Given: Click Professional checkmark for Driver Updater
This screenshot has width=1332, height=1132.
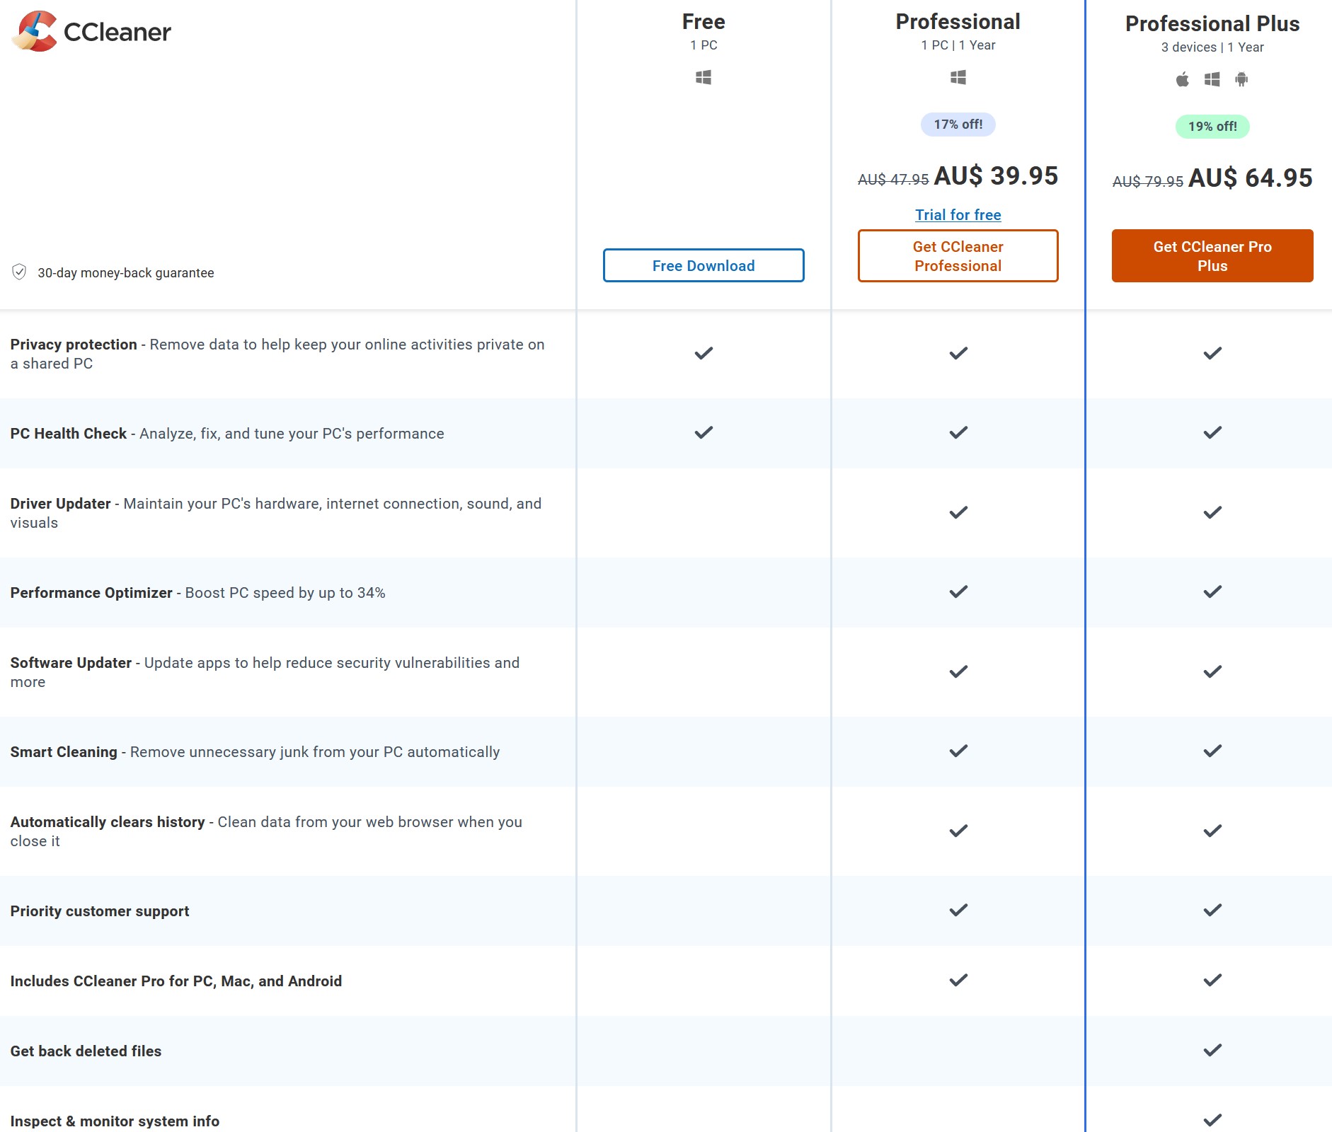Looking at the screenshot, I should point(958,512).
